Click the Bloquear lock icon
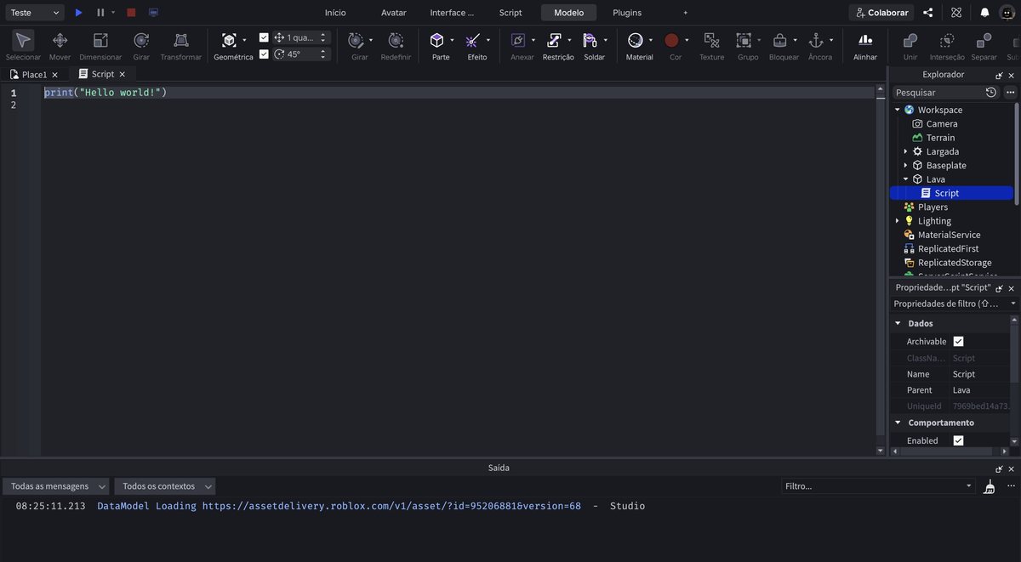This screenshot has width=1021, height=562. click(779, 40)
